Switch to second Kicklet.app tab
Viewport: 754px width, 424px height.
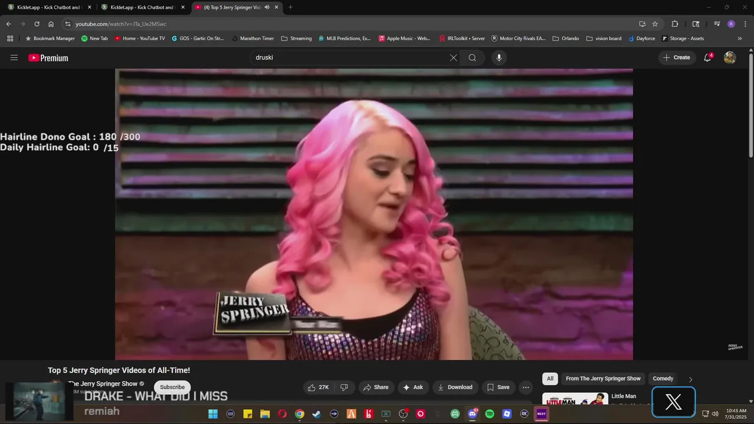coord(142,7)
